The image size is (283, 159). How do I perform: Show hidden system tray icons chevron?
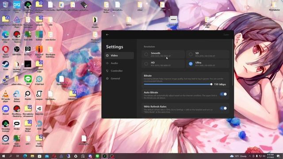[x=250, y=156]
